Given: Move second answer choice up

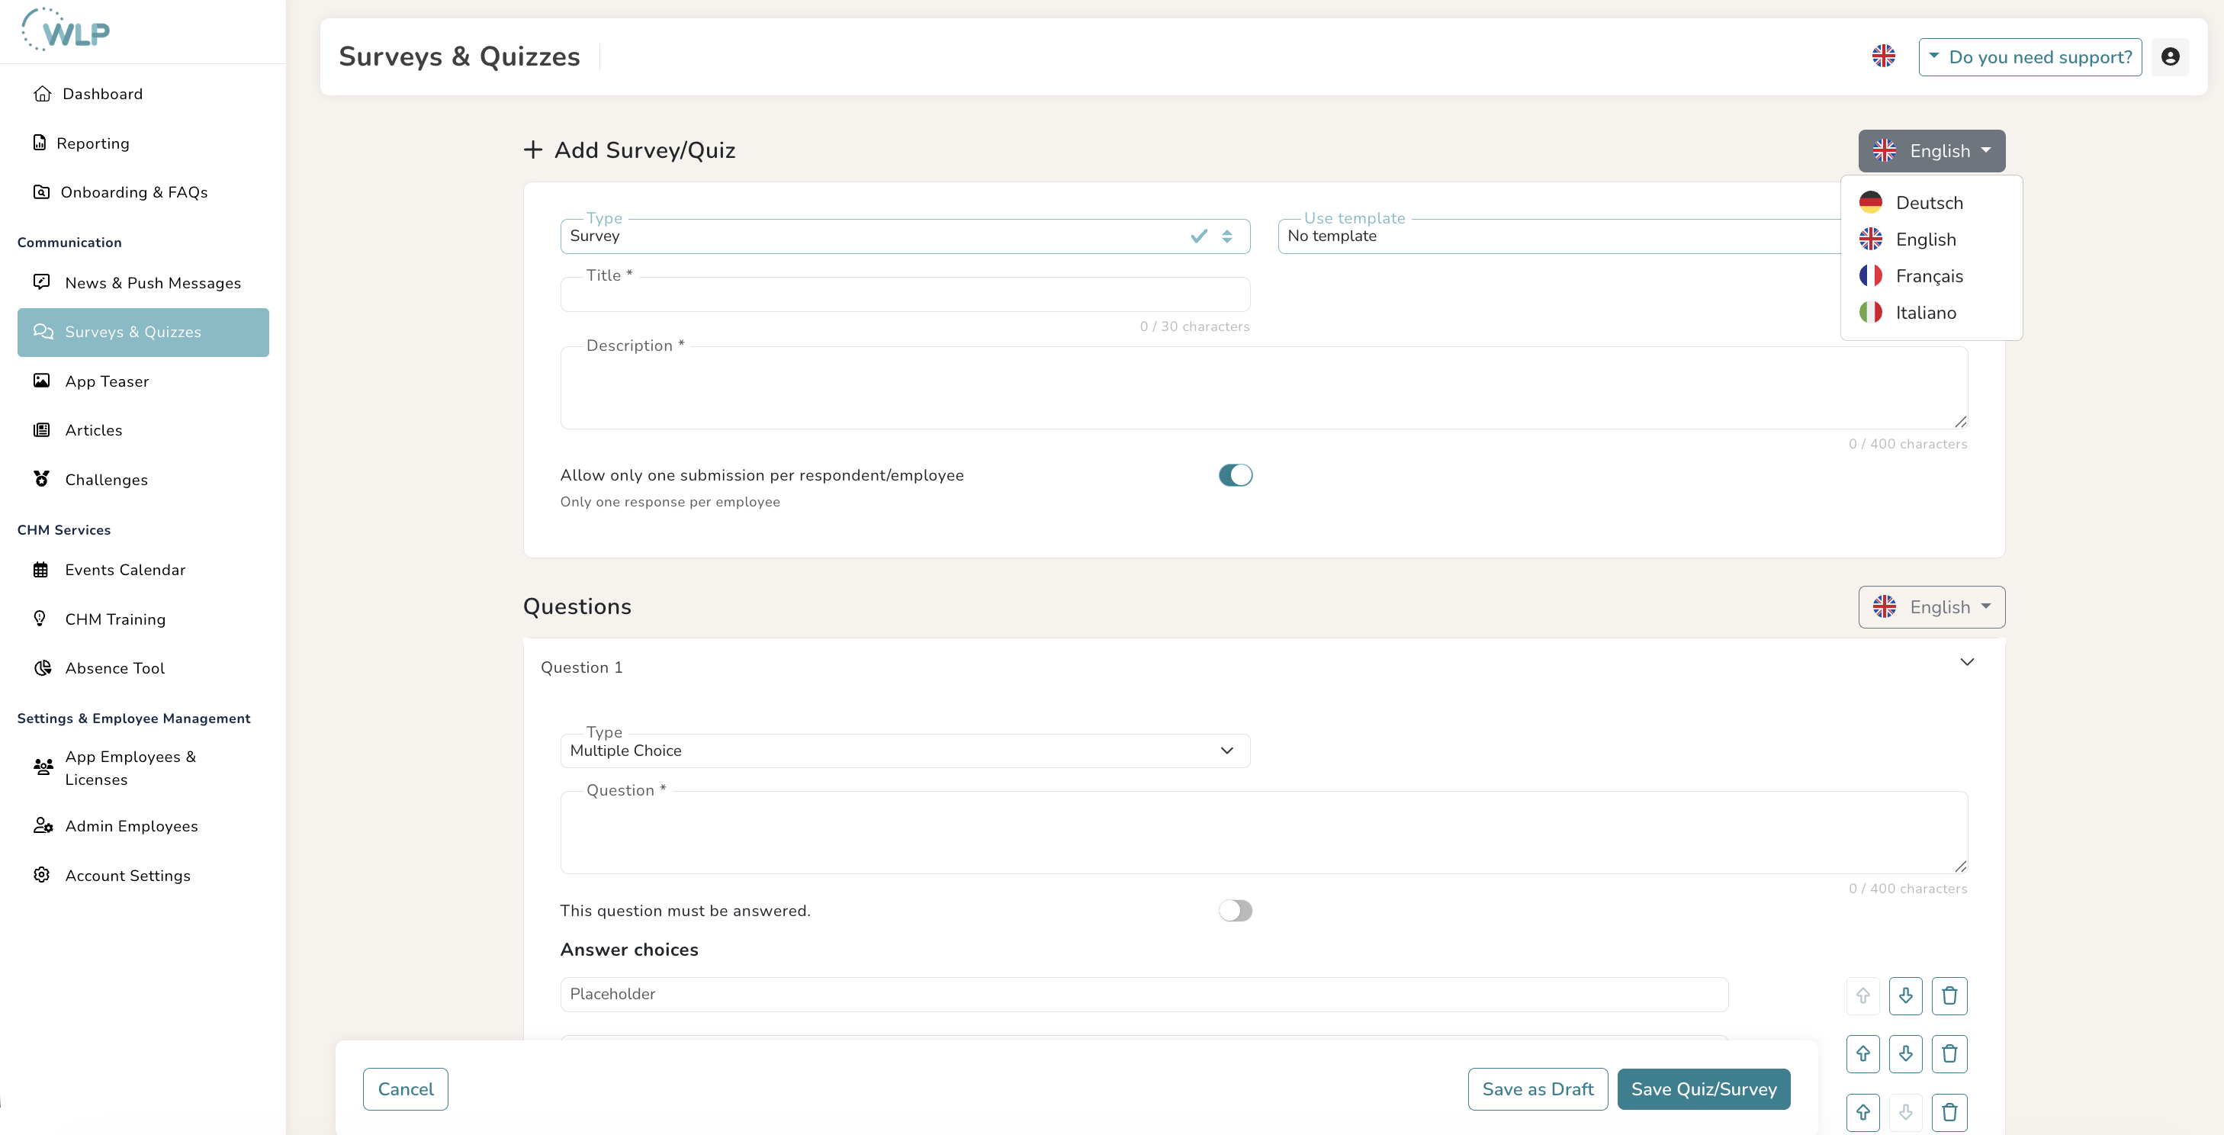Looking at the screenshot, I should click(x=1862, y=1054).
